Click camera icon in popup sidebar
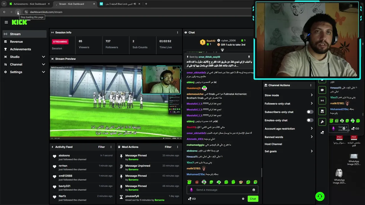This screenshot has height=205, width=365. 322,111
